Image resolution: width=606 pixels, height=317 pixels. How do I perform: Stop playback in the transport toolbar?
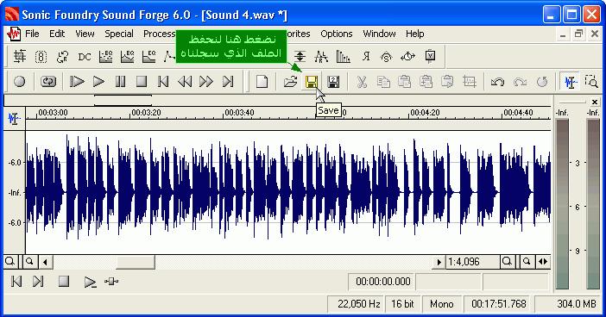[x=142, y=81]
